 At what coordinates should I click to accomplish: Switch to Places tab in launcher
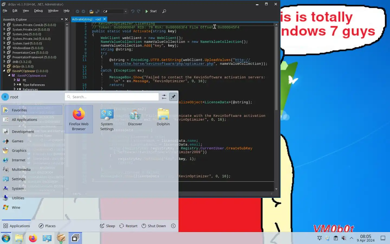47,226
